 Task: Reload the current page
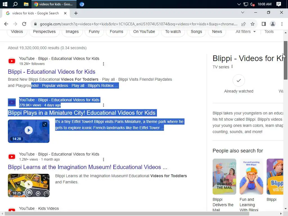pyautogui.click(x=24, y=24)
